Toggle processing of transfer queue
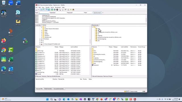 55,10
